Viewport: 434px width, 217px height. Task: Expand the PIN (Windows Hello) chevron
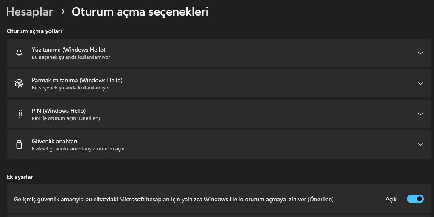(420, 114)
